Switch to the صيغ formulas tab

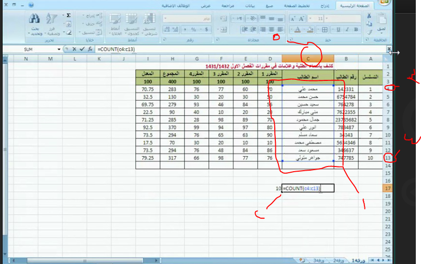point(269,6)
